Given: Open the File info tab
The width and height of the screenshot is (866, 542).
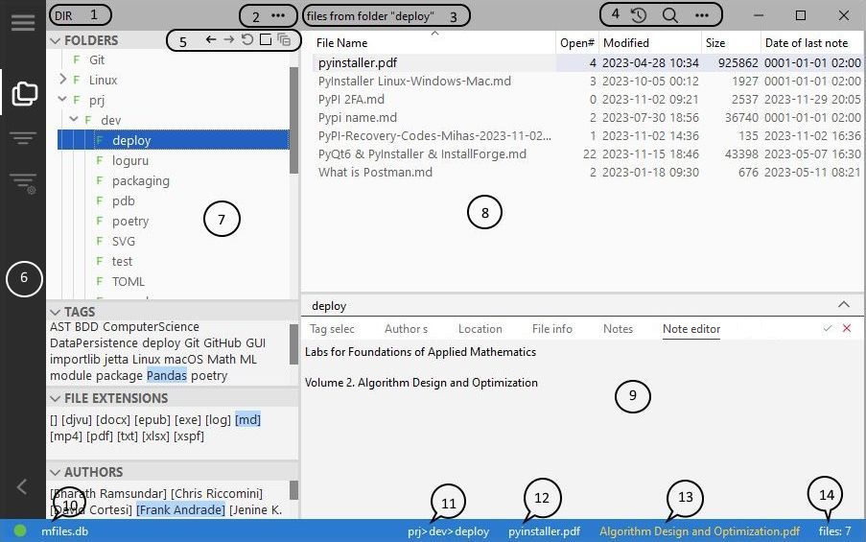Looking at the screenshot, I should 552,329.
